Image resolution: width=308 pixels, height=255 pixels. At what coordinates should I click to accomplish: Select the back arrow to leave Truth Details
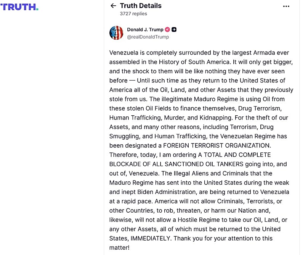(113, 6)
